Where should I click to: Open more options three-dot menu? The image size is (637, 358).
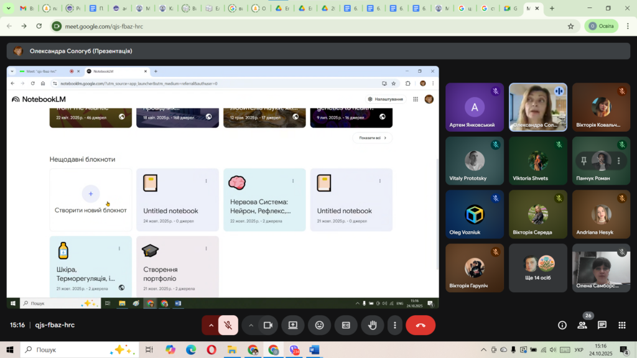click(x=394, y=325)
